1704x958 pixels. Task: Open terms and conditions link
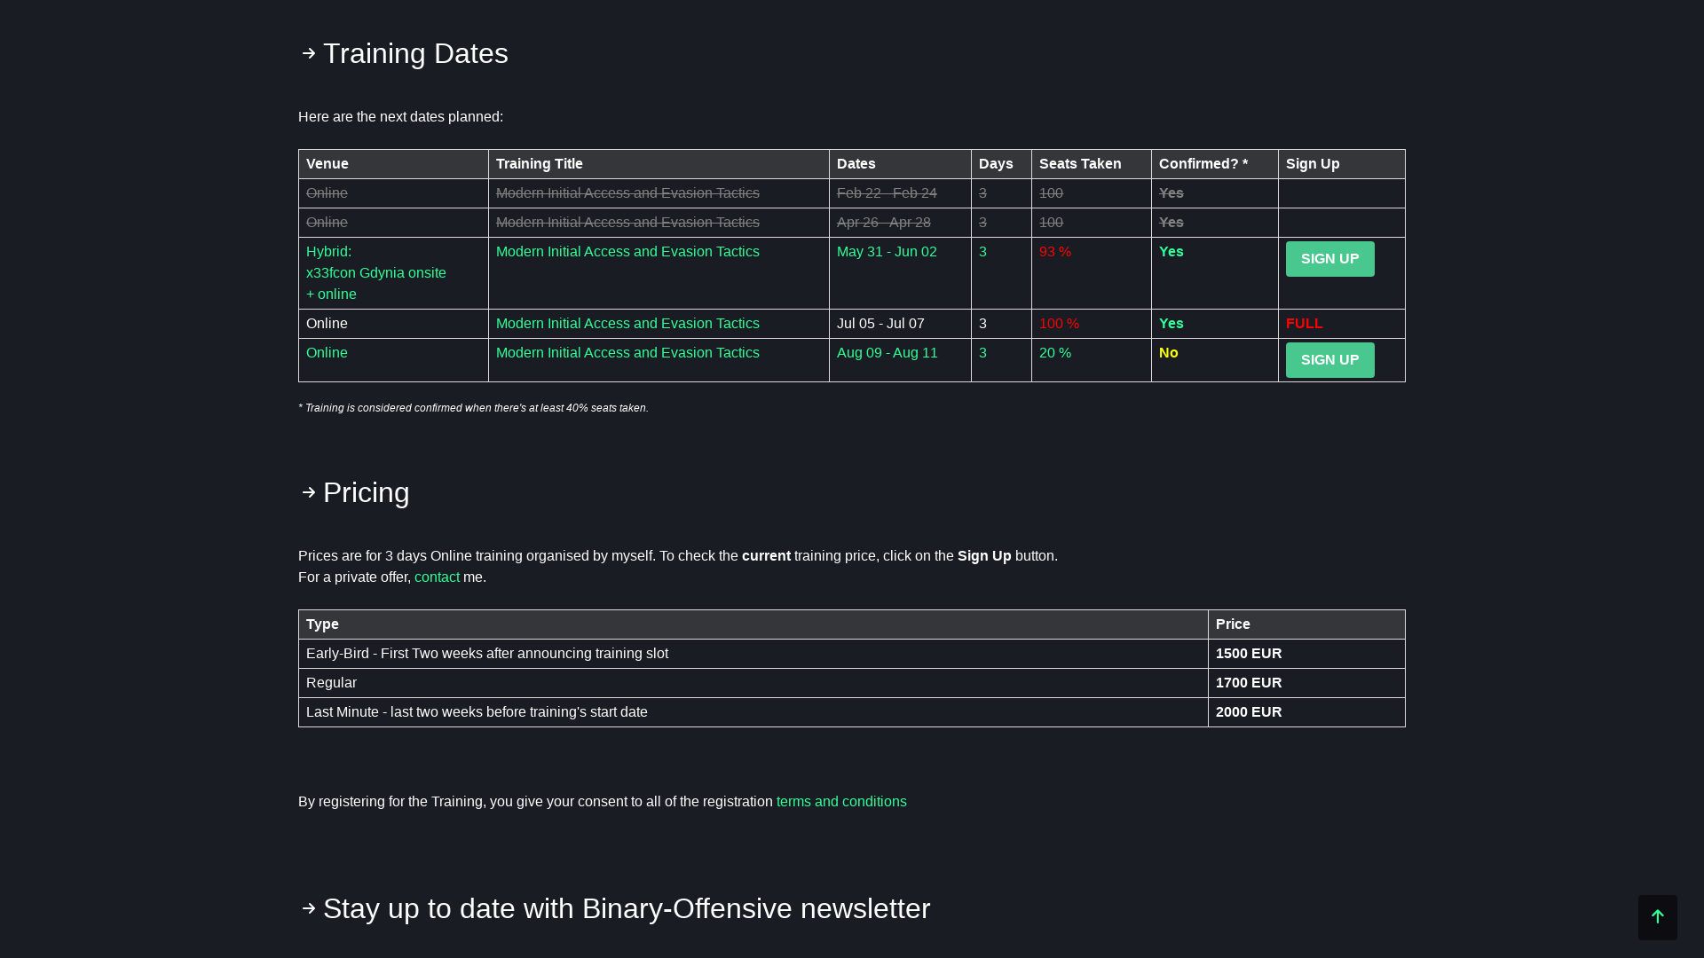point(841,801)
